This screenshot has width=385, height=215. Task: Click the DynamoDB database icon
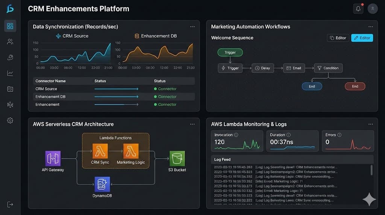click(x=102, y=184)
